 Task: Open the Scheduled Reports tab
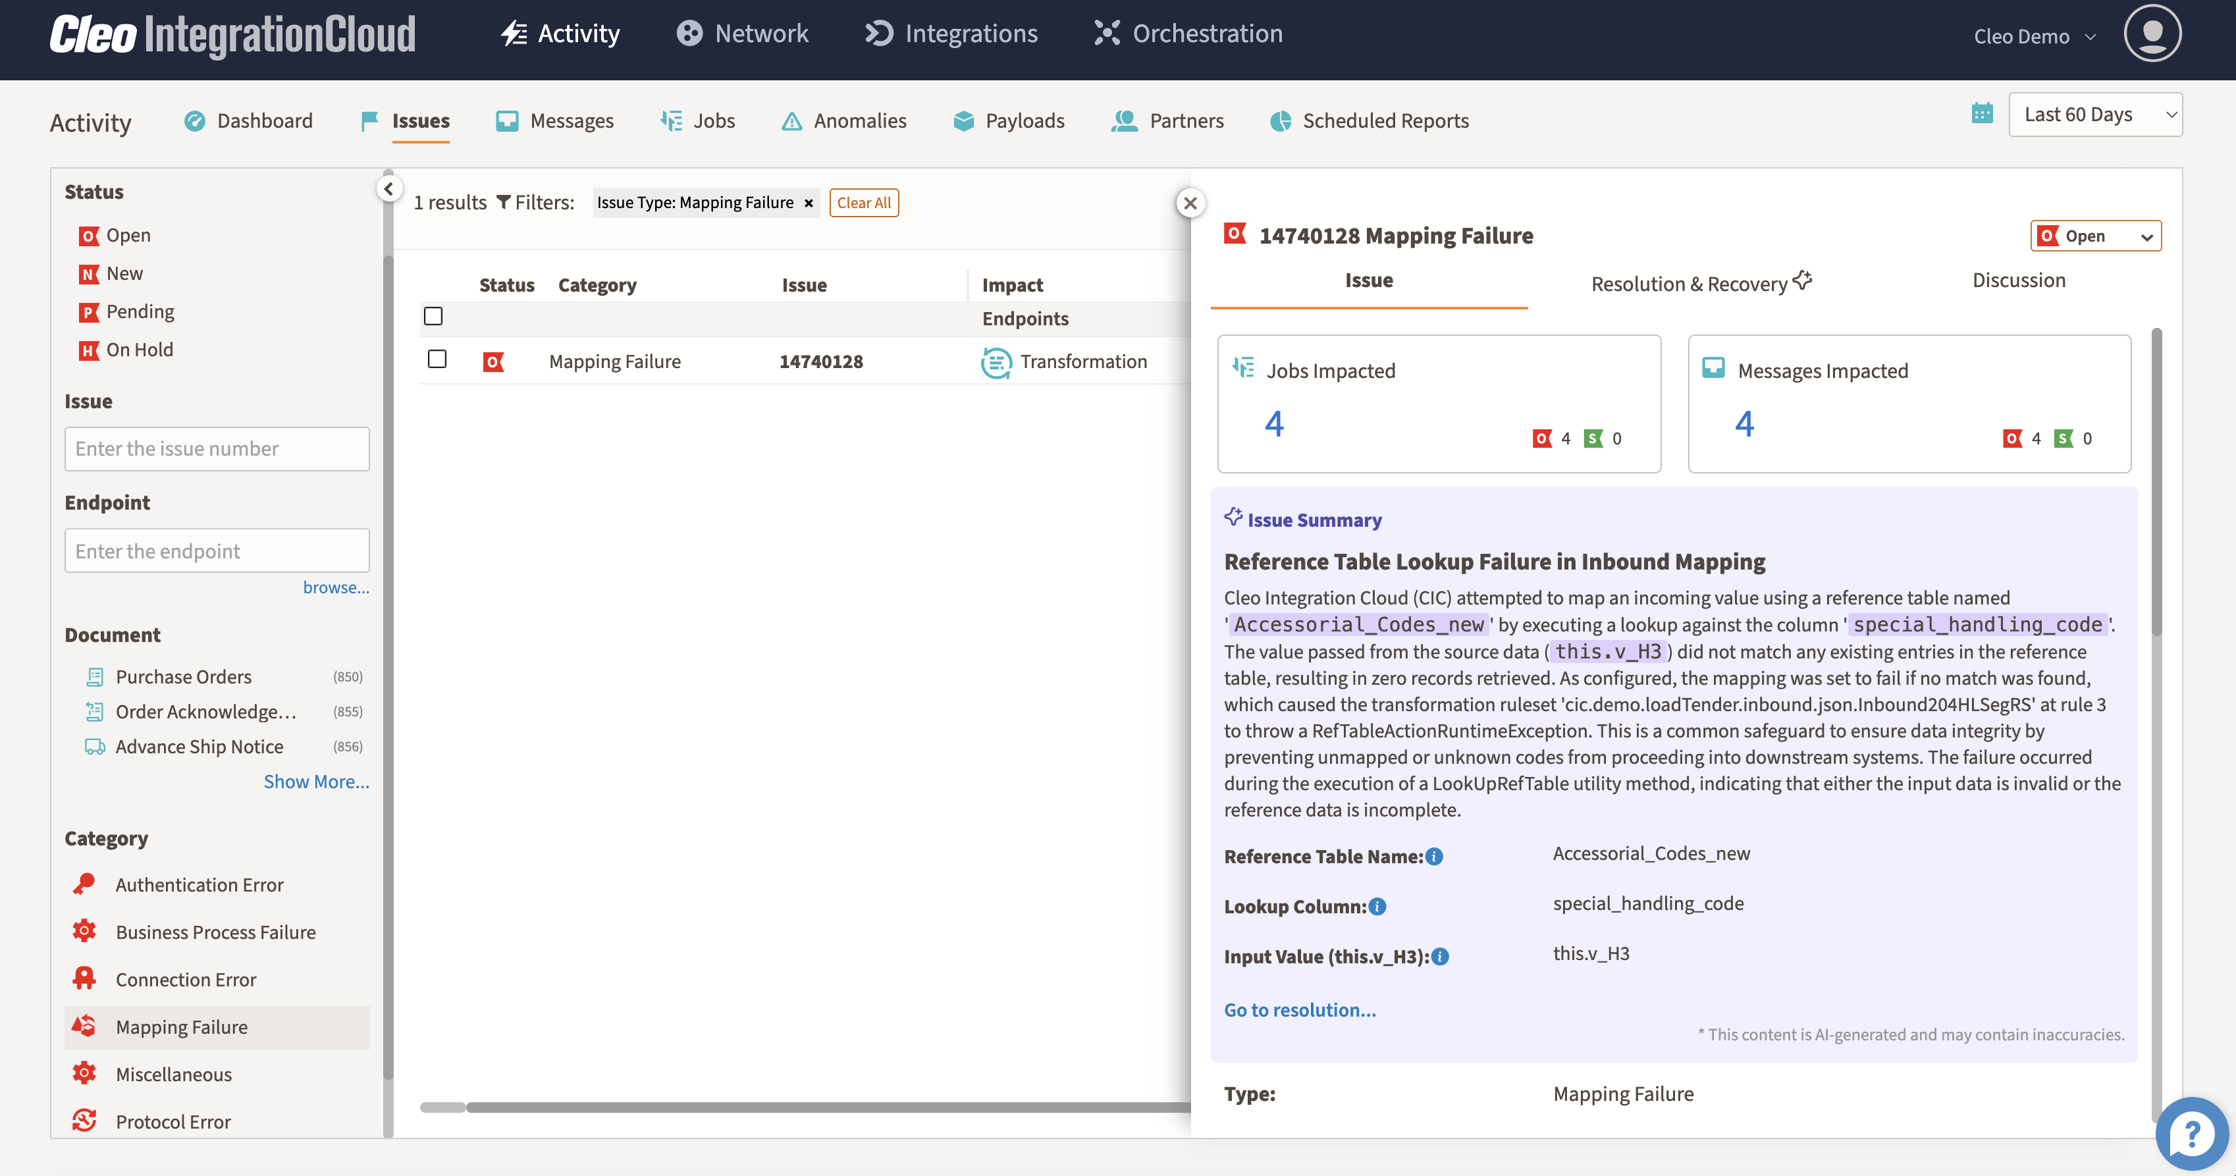point(1370,120)
